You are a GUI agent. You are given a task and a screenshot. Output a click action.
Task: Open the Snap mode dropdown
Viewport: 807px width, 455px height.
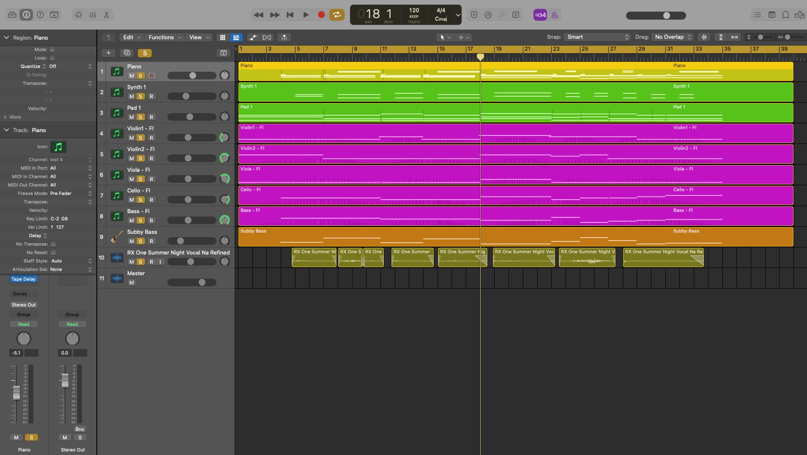tap(597, 37)
